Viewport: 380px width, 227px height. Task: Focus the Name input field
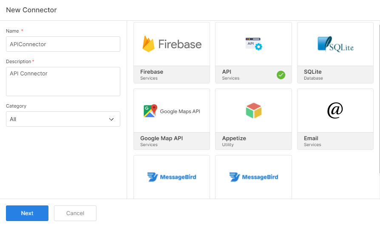tap(63, 44)
